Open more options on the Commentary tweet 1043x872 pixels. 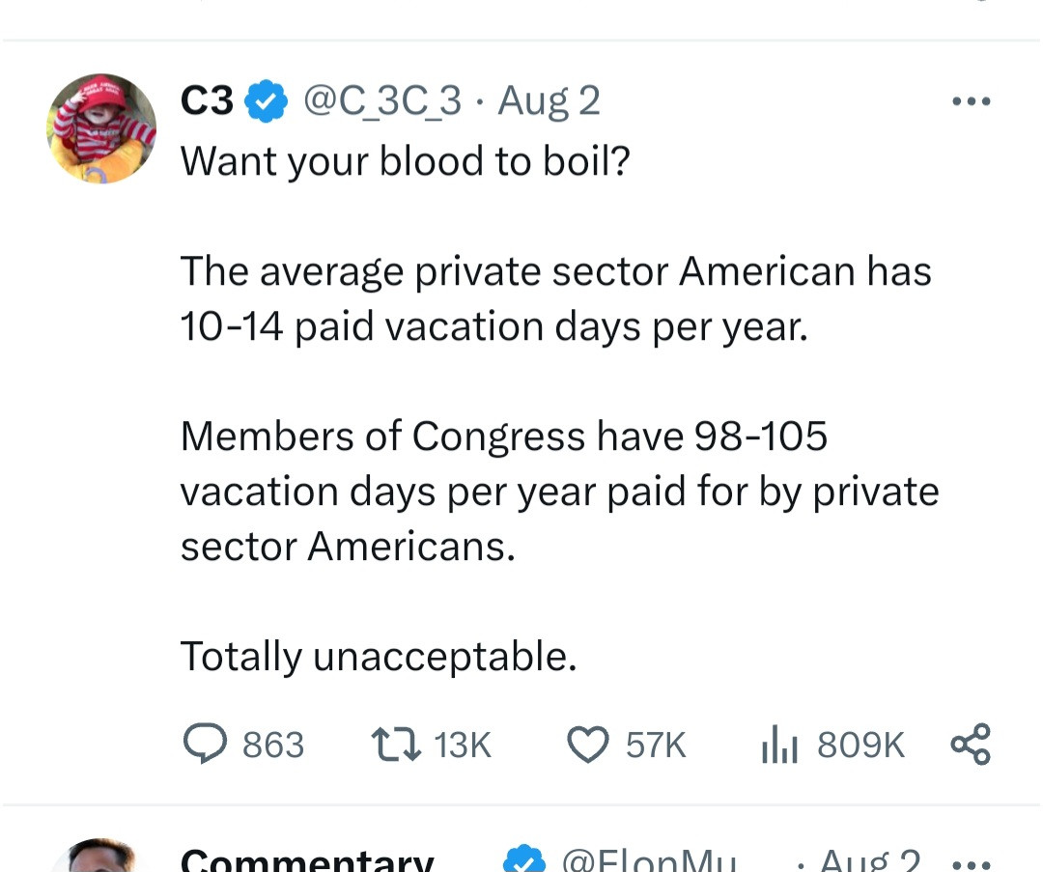coord(971,862)
